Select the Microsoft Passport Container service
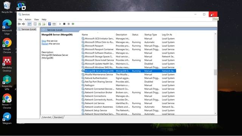This screenshot has height=136, width=242. [129, 49]
